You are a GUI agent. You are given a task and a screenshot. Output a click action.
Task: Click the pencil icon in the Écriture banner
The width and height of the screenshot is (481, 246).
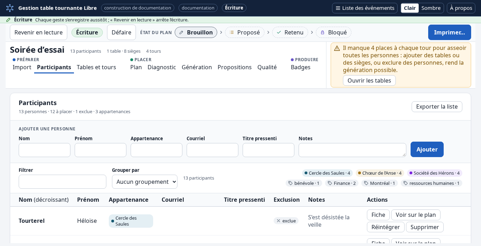pyautogui.click(x=8, y=20)
